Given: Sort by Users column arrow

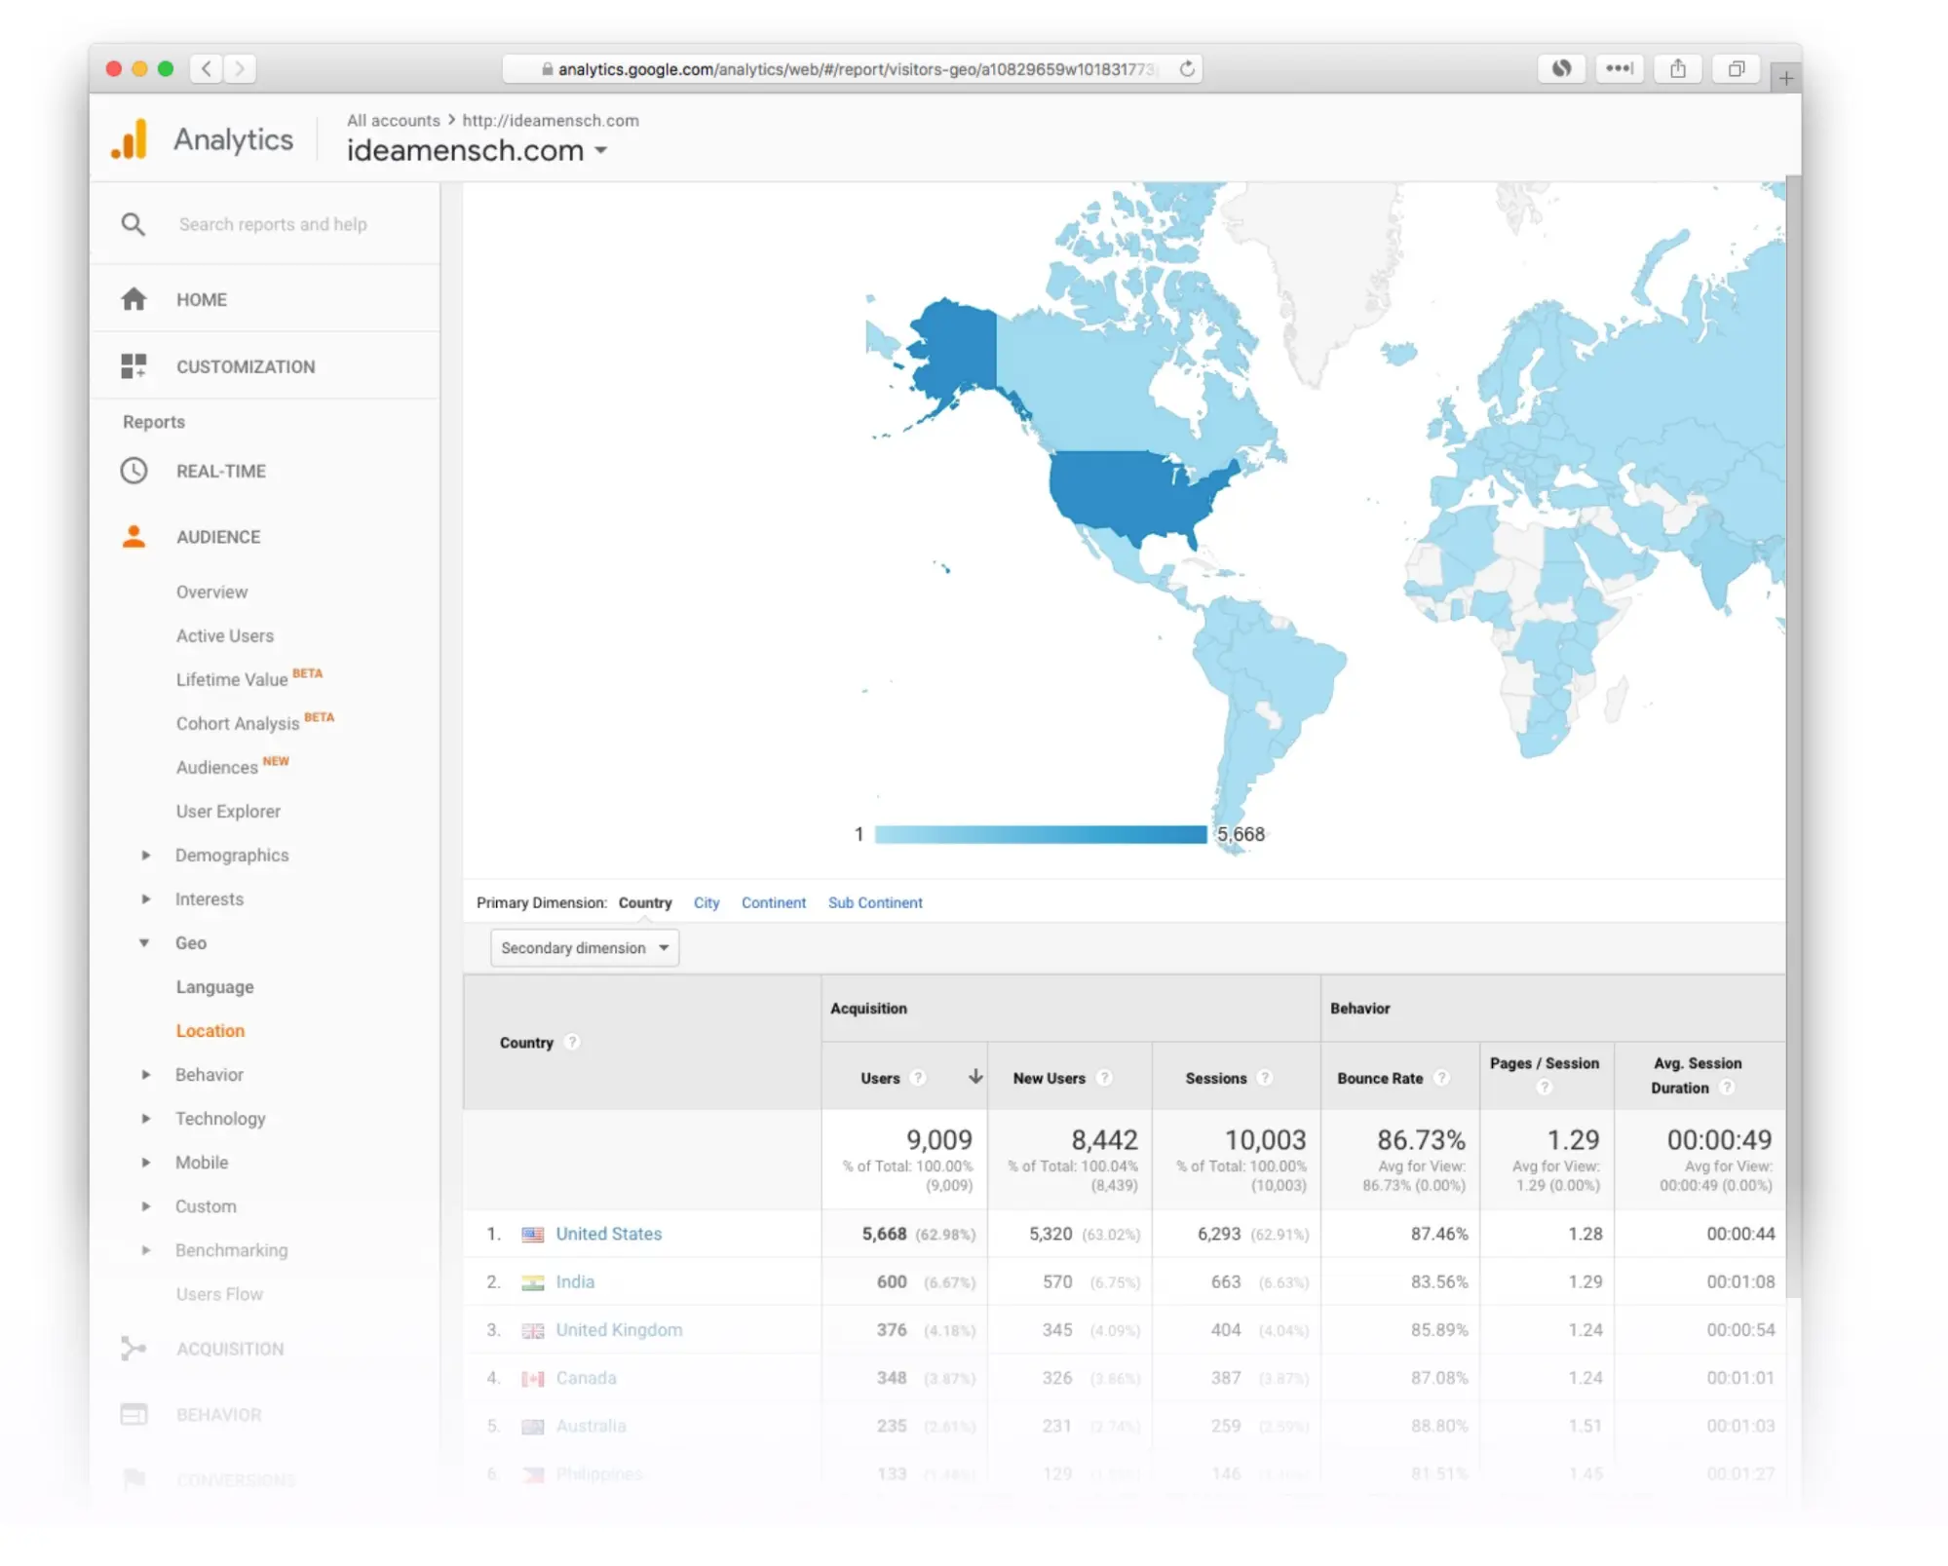Looking at the screenshot, I should (974, 1077).
